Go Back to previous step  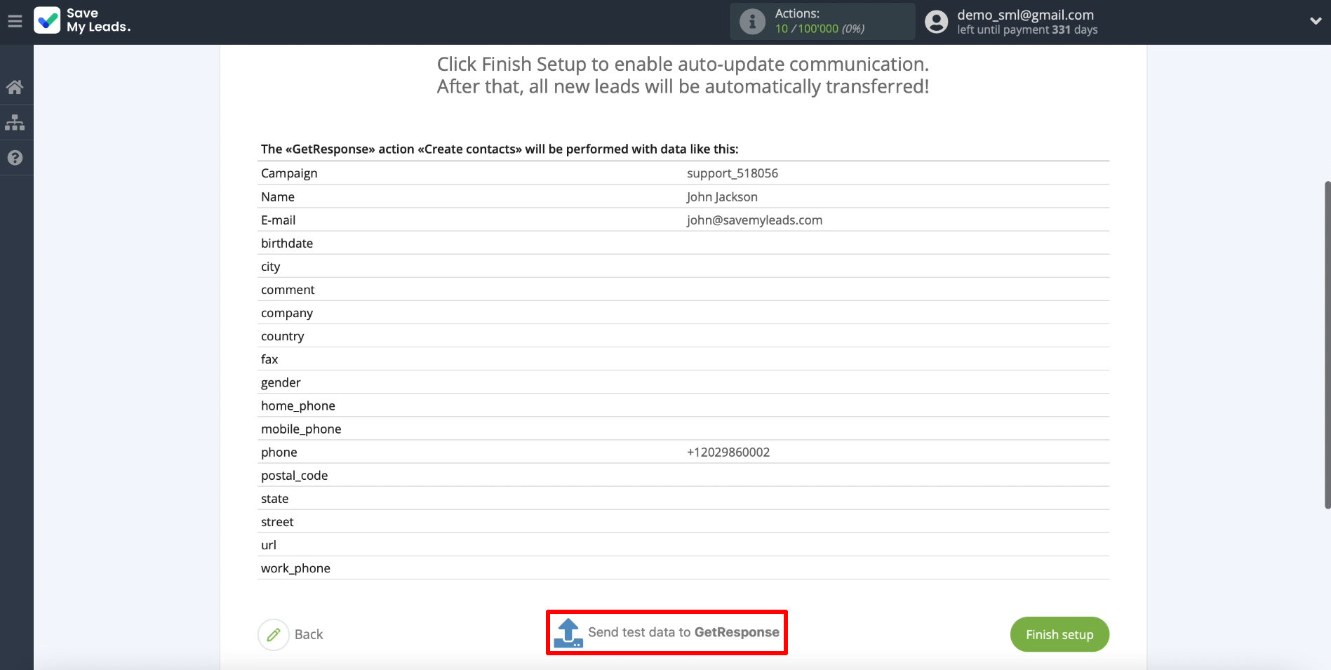coord(309,634)
